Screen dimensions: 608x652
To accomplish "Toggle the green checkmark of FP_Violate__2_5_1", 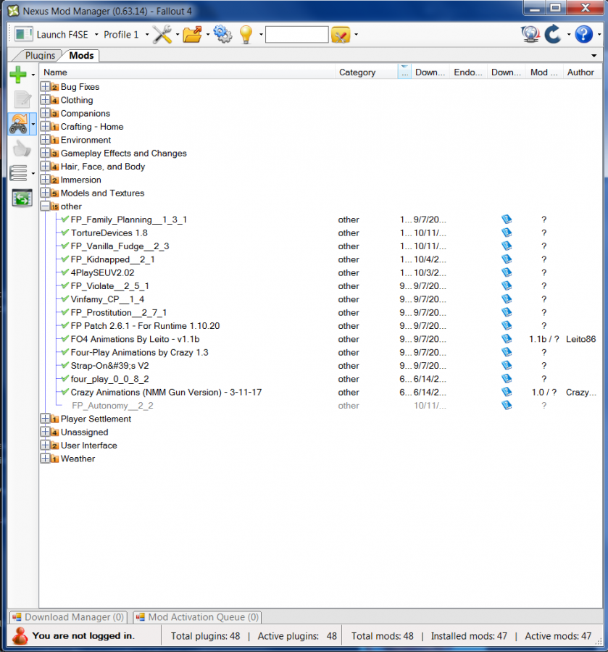I will [x=65, y=285].
